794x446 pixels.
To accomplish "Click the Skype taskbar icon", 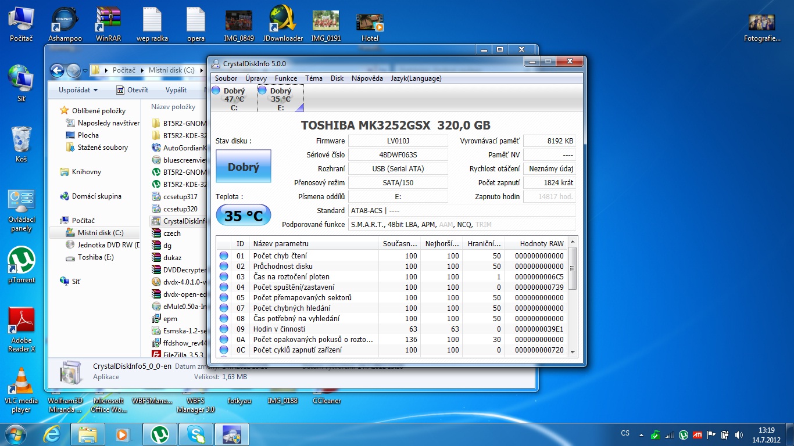I will pyautogui.click(x=196, y=434).
